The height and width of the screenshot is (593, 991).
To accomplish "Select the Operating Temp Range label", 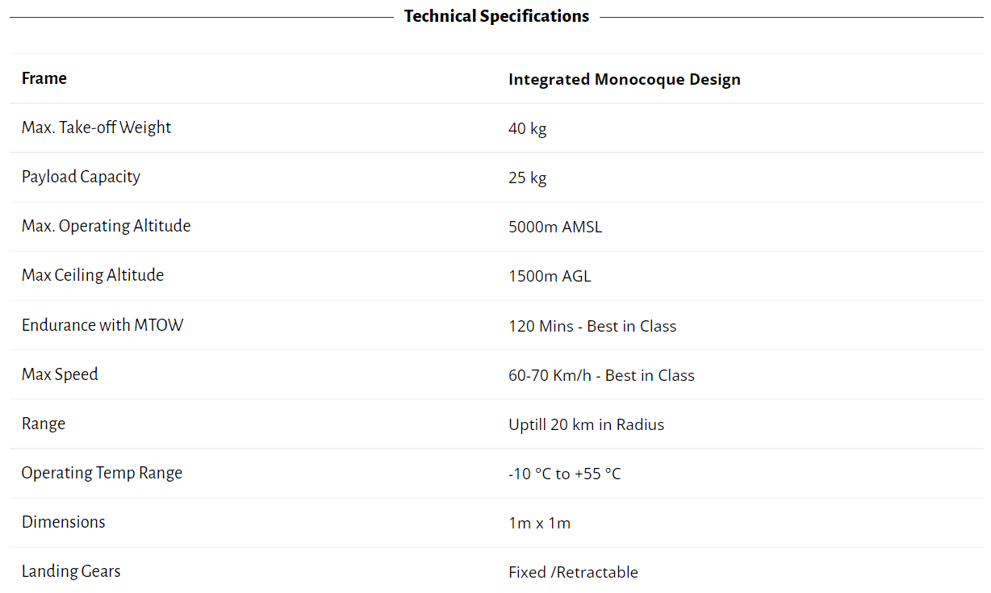I will (102, 473).
